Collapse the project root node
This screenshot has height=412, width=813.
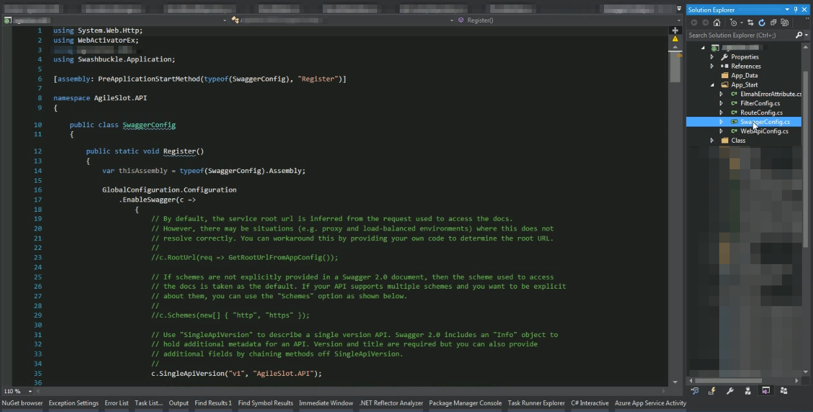pos(703,48)
